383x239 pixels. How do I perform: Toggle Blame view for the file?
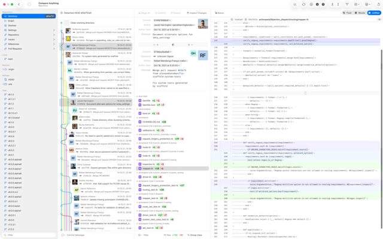[220, 13]
